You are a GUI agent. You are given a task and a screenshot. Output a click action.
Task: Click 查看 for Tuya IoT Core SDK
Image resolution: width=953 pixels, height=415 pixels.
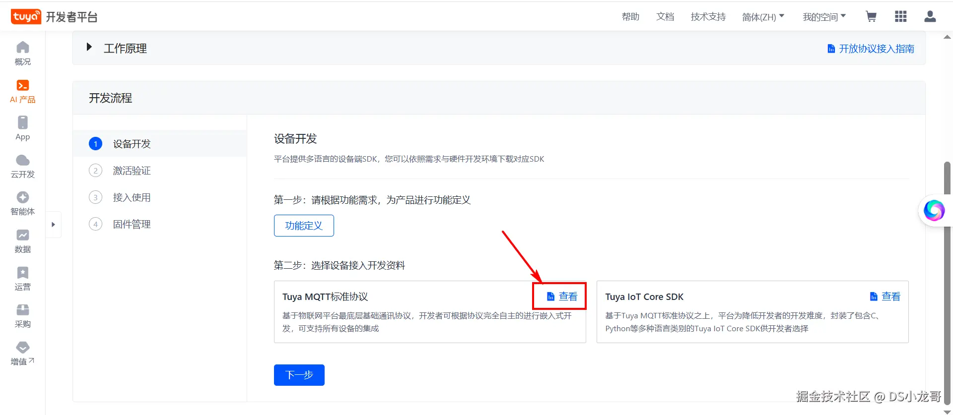[885, 296]
